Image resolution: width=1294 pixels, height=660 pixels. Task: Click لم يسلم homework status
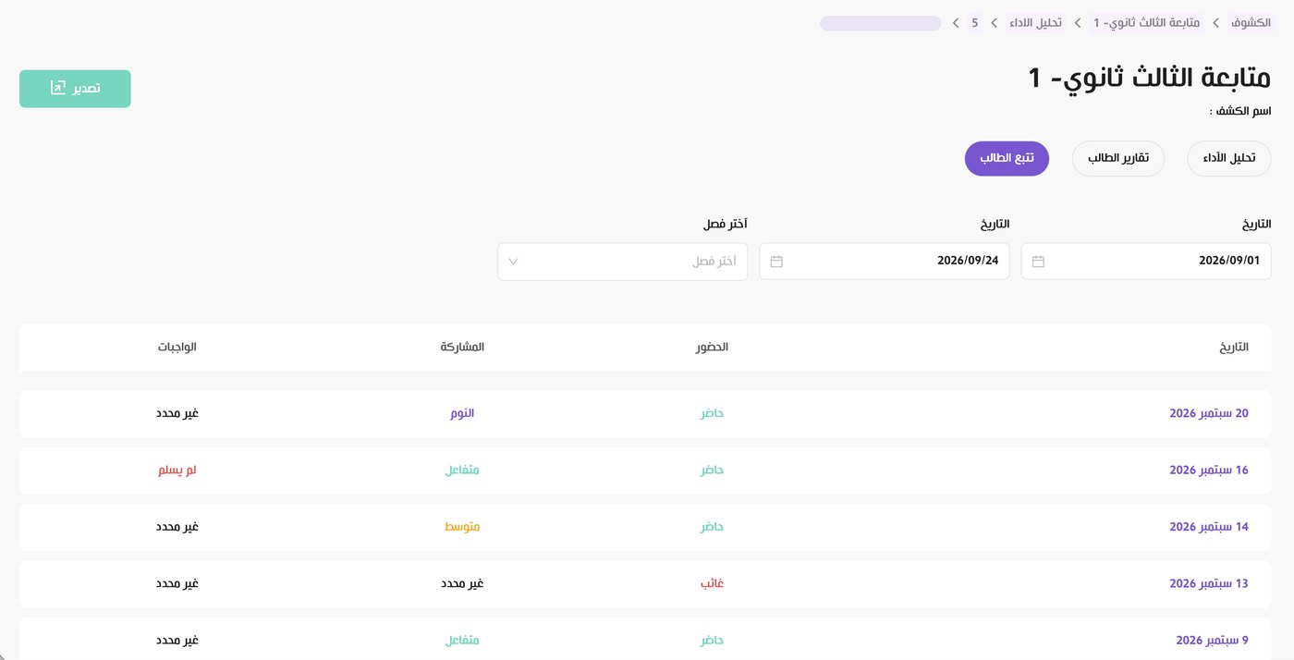coord(177,471)
